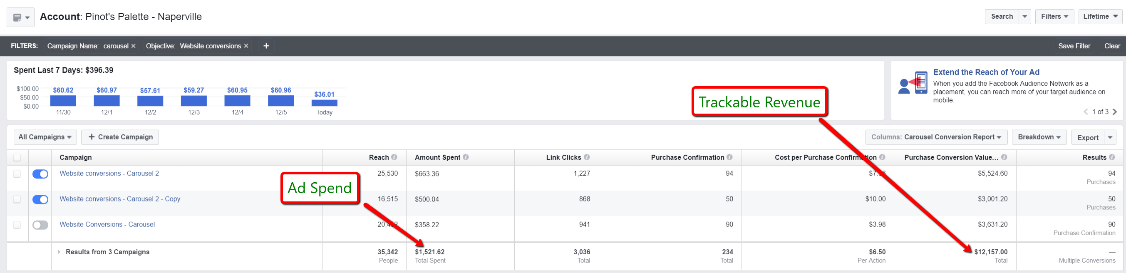Click the 12/4 spend bar
Screen dimensions: 1126x273
(237, 101)
